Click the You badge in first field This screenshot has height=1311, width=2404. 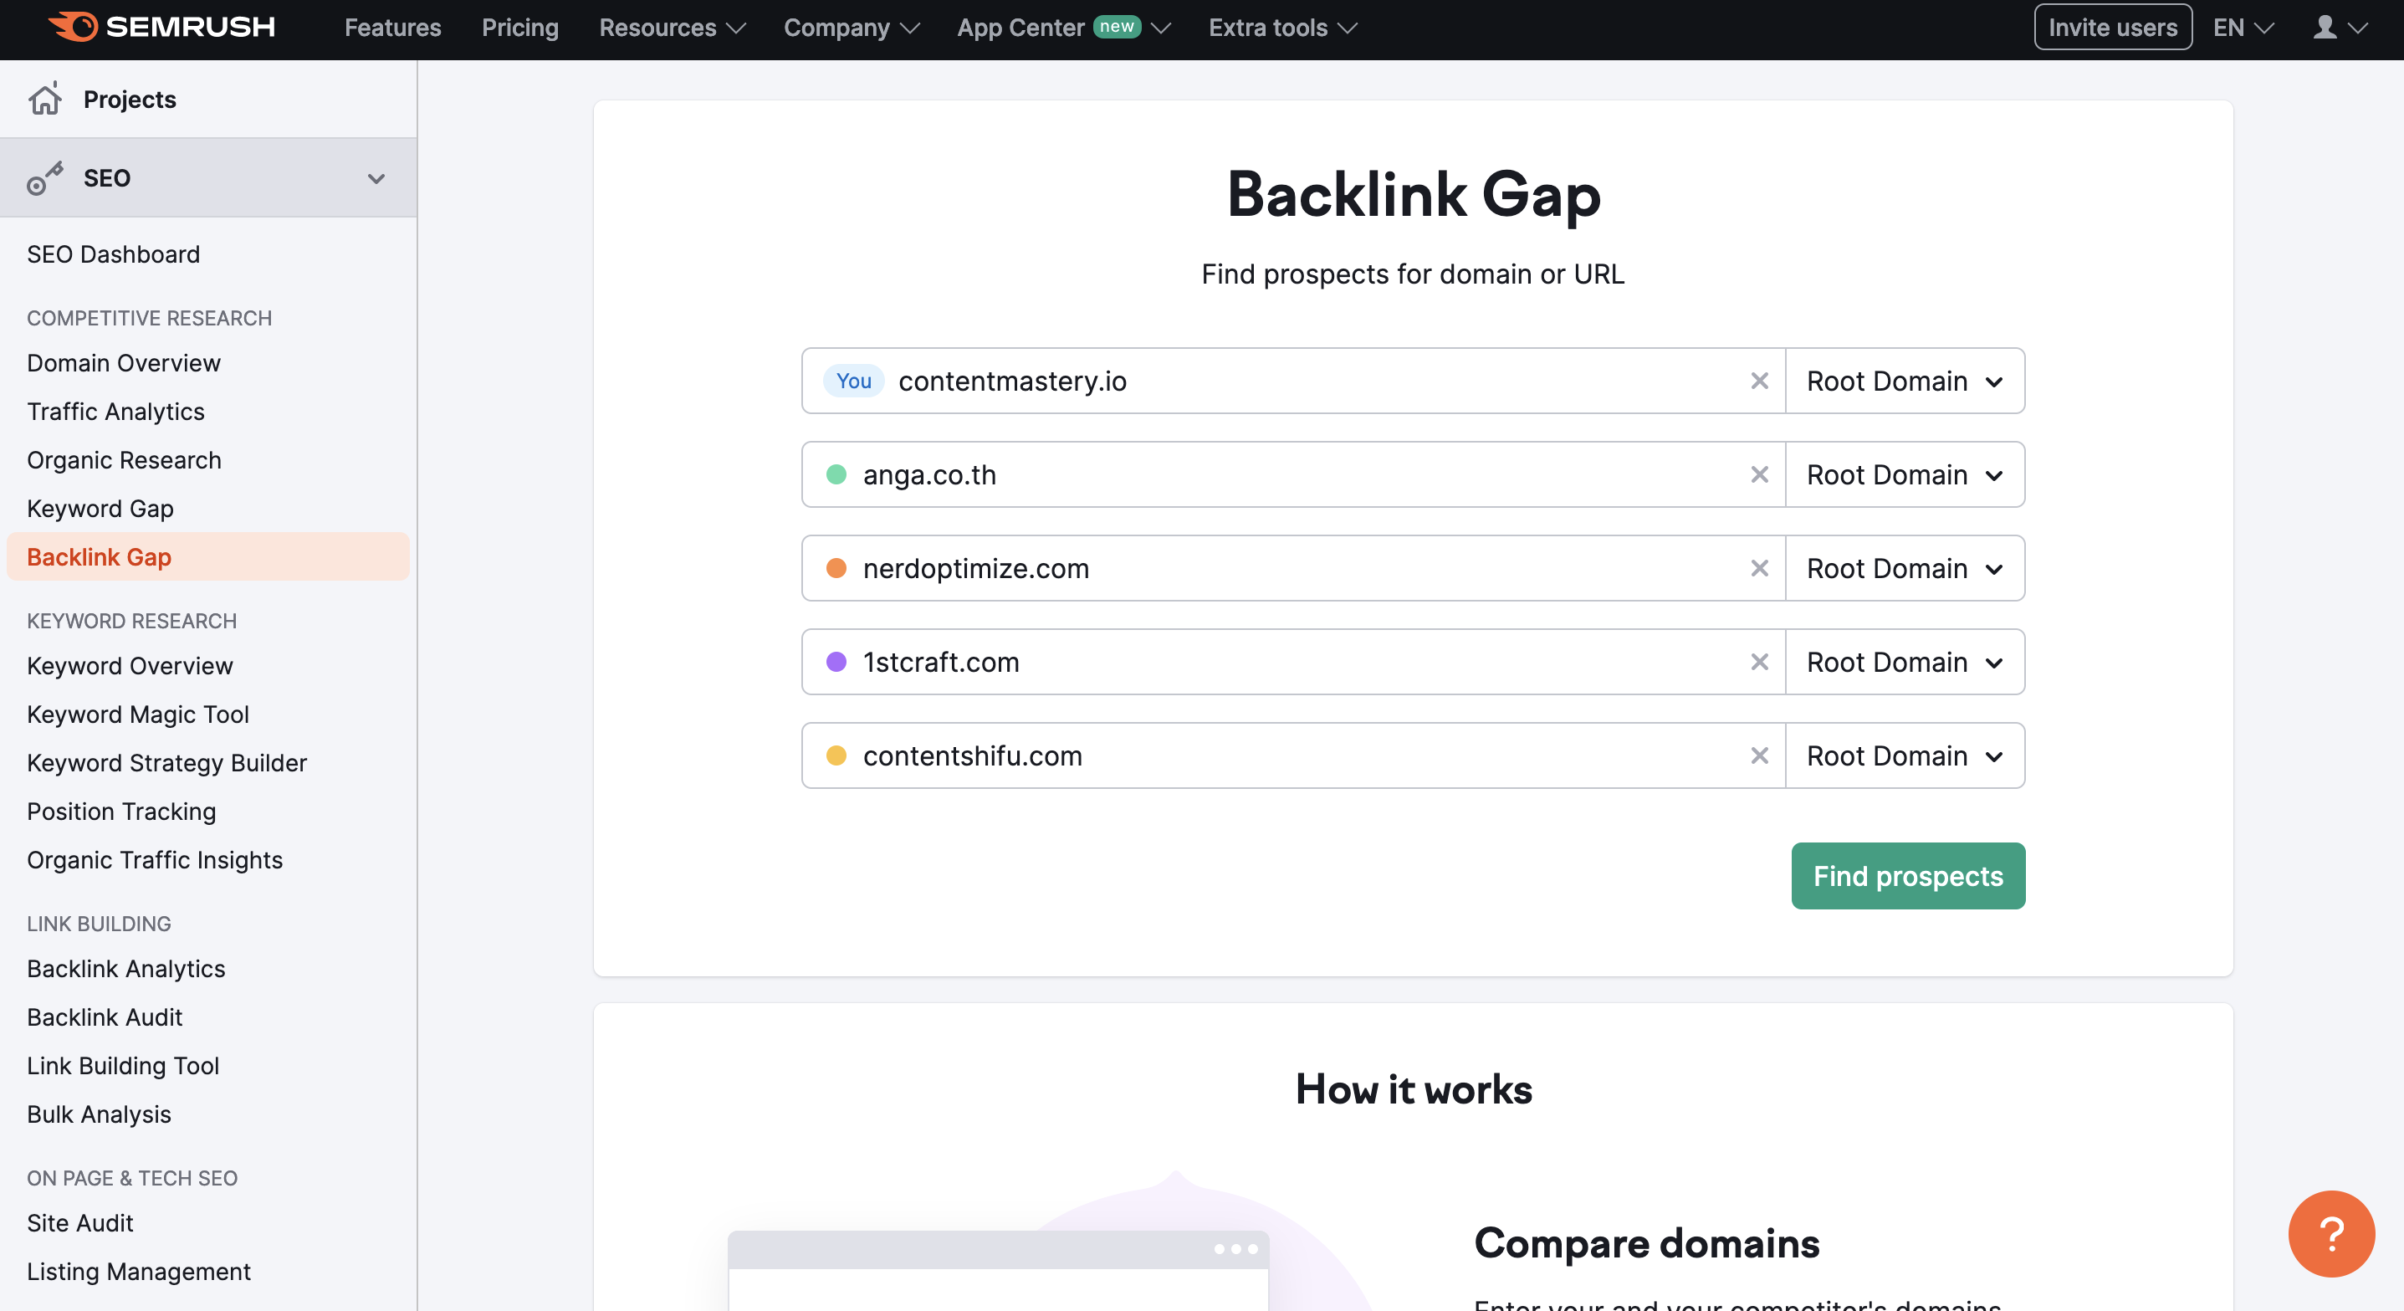click(x=853, y=381)
